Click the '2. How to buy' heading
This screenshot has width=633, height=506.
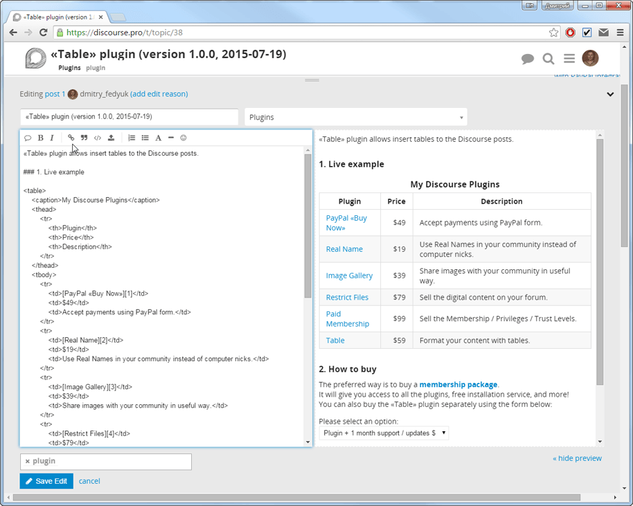click(x=347, y=369)
